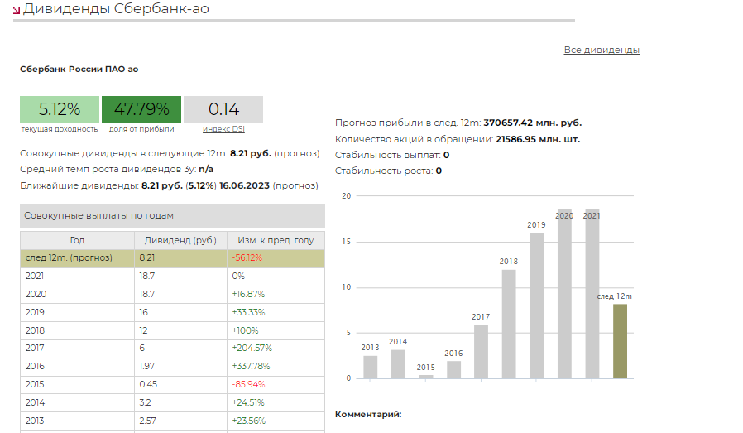The image size is (743, 433).
Task: Click the 2017 bar in the chart
Action: point(481,351)
